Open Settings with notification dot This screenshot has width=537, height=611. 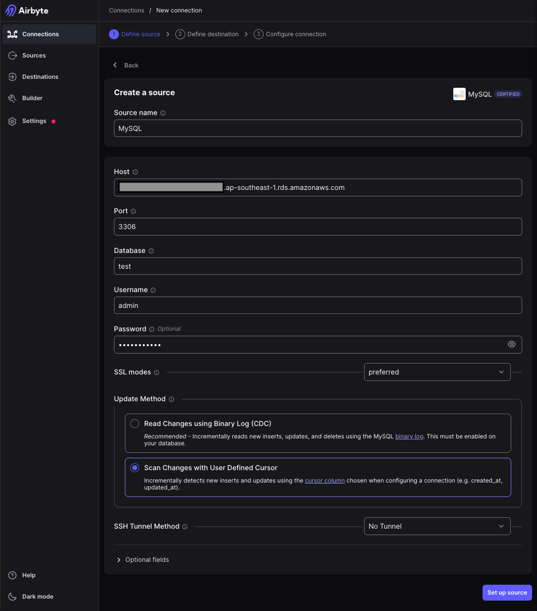pyautogui.click(x=34, y=121)
